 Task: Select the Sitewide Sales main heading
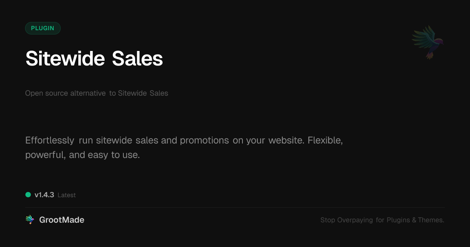point(94,59)
